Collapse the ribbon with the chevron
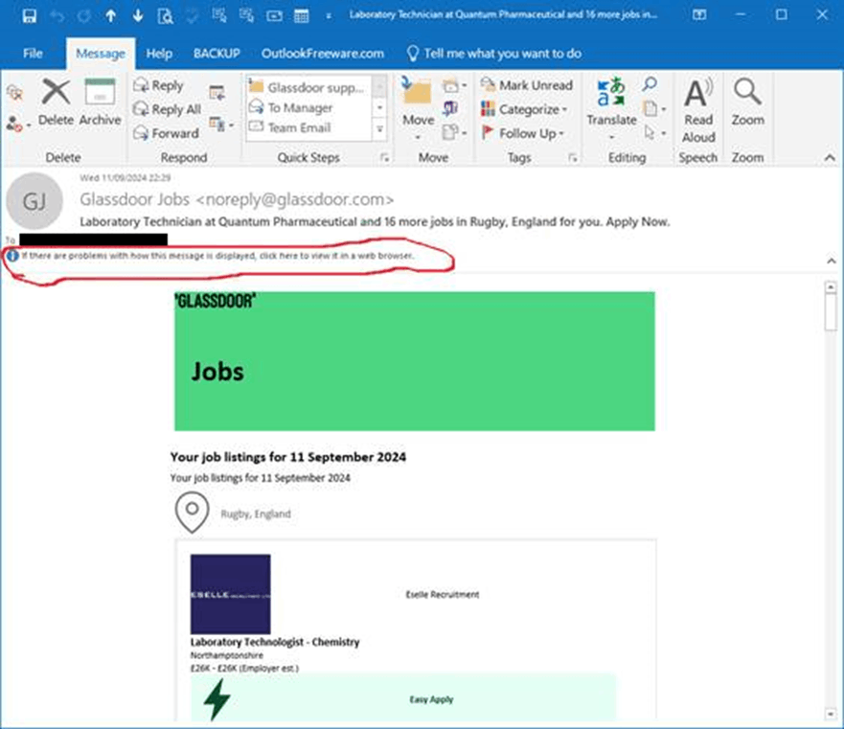Image resolution: width=844 pixels, height=729 pixels. coord(830,158)
